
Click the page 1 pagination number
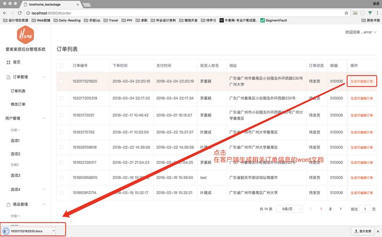pyautogui.click(x=321, y=209)
